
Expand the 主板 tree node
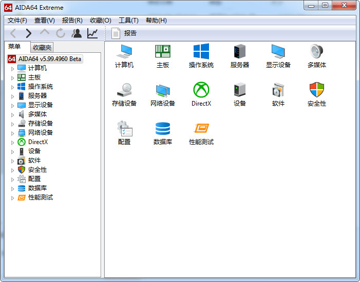click(x=12, y=78)
